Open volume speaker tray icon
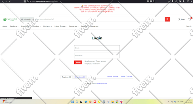Image resolution: width=193 pixels, height=104 pixels. 181,102
